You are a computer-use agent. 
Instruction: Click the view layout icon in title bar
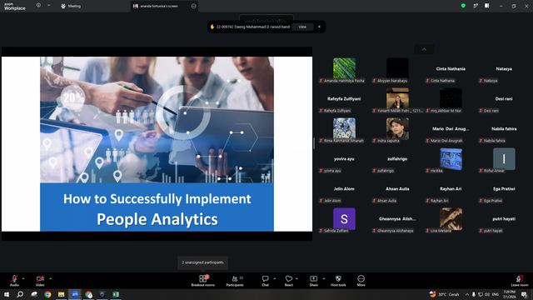point(487,6)
